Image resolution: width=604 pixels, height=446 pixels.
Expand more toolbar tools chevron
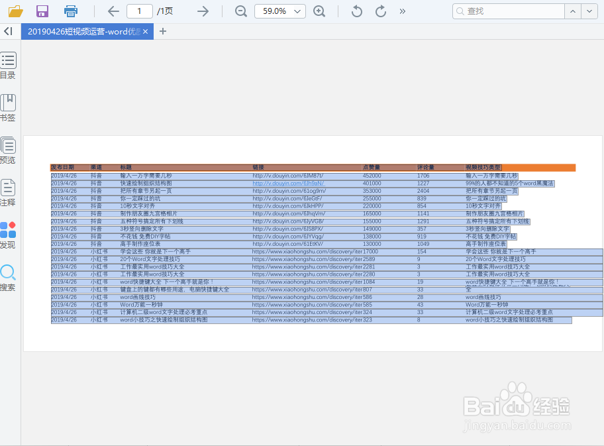[x=403, y=11]
